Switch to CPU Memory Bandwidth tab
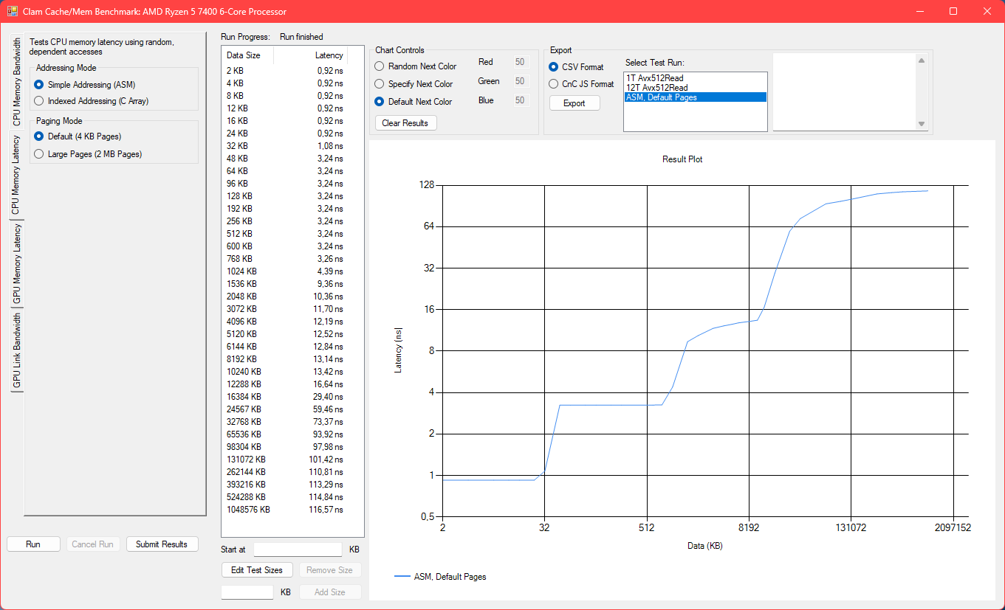Image resolution: width=1005 pixels, height=610 pixels. (x=17, y=81)
